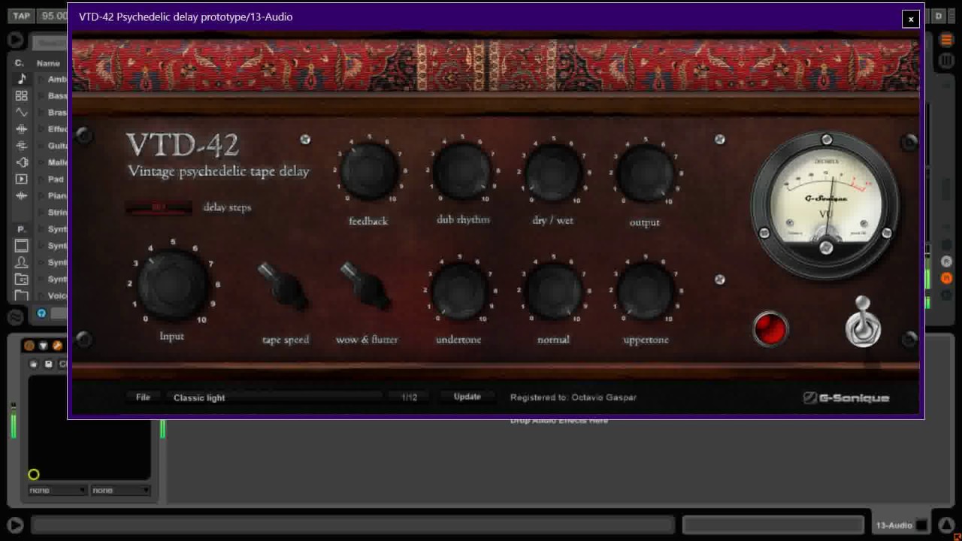Click the round play arrow above browser
Screen dimensions: 962x541
point(15,40)
